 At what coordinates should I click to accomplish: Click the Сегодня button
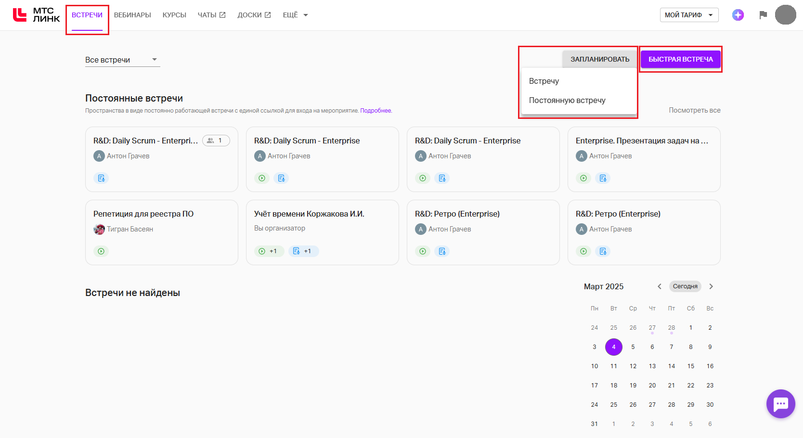point(685,286)
